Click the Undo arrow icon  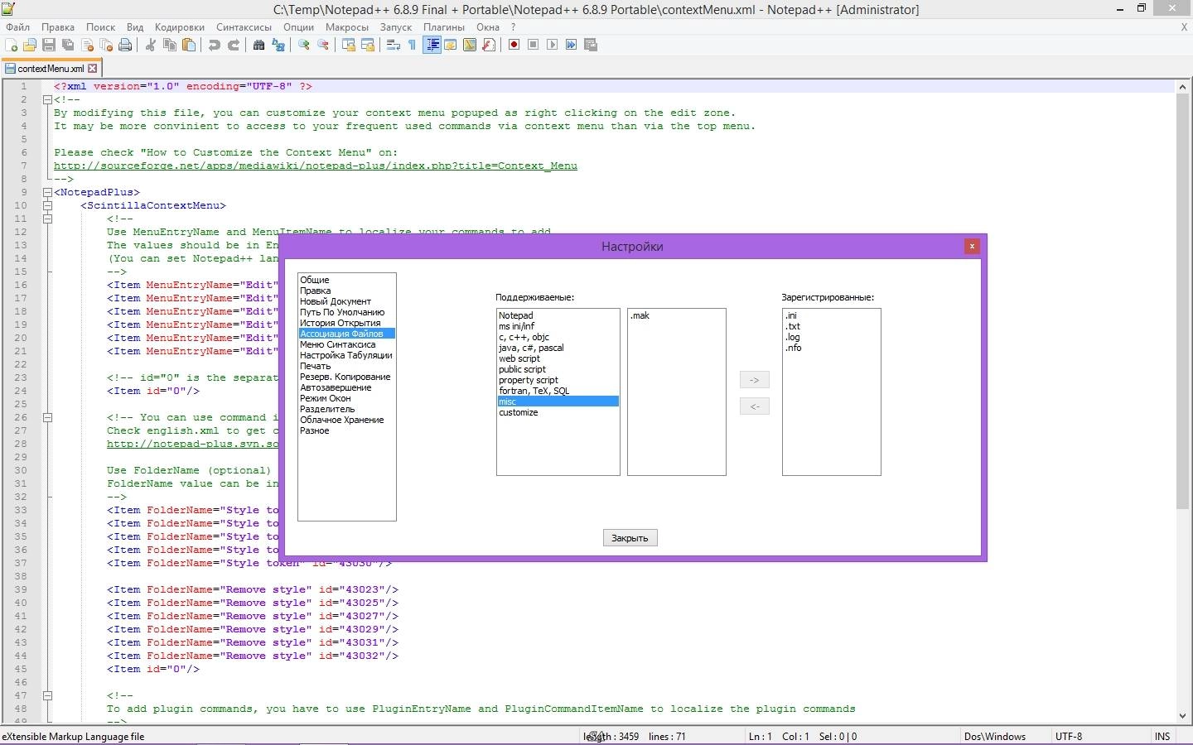click(x=215, y=45)
